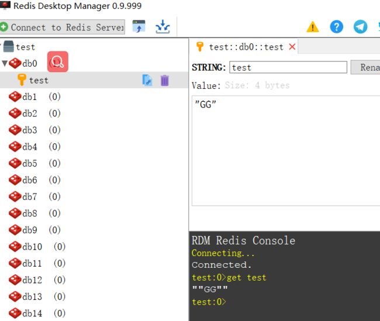Click the 'Size: 4 bytes' label
Viewport: 380px width, 321px height.
pos(257,85)
